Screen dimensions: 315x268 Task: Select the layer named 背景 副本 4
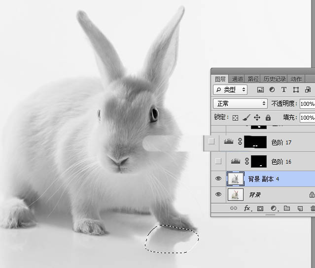tap(264, 179)
